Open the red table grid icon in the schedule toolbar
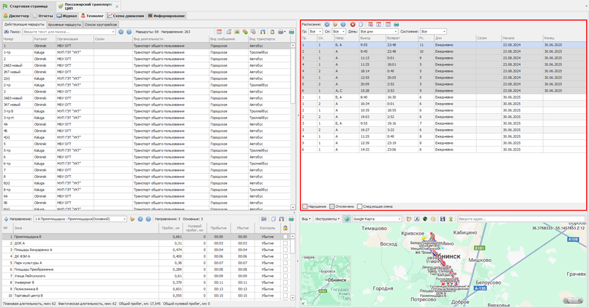Image resolution: width=589 pixels, height=308 pixels. point(388,24)
